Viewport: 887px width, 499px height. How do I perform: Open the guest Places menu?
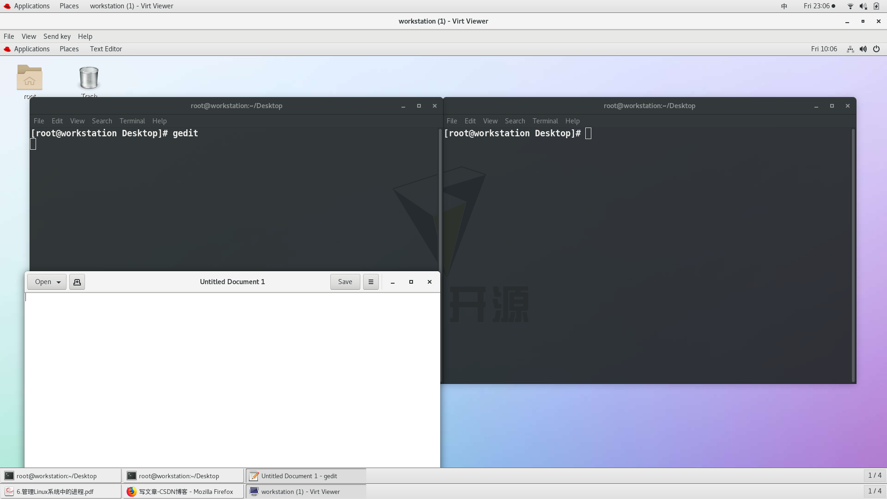tap(69, 49)
